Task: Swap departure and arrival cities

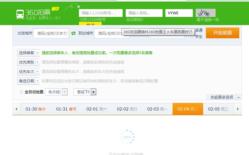Action: (74, 33)
